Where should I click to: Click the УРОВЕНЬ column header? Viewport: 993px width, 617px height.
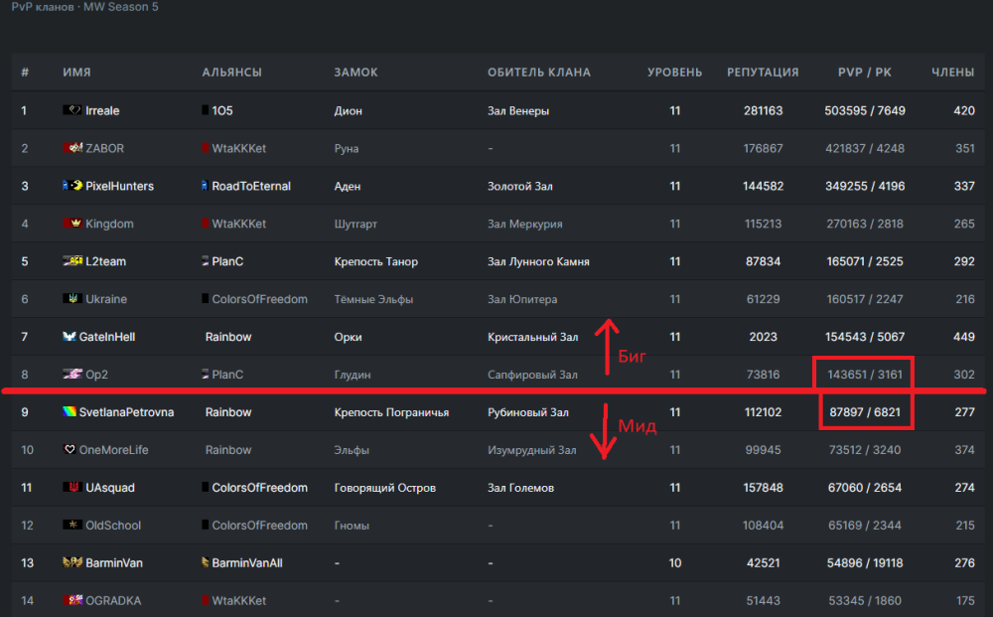pos(674,73)
